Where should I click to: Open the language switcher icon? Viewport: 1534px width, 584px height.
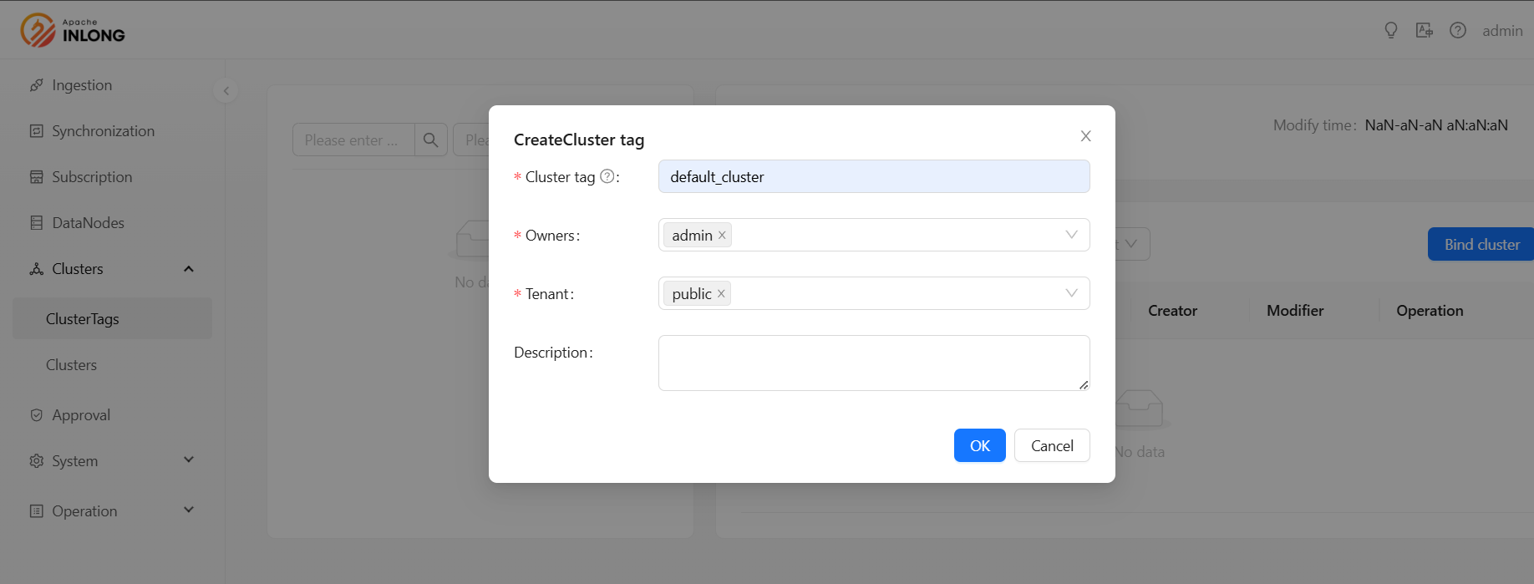[x=1425, y=31]
